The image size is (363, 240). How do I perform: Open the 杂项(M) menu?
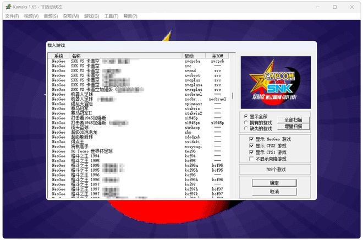click(x=71, y=16)
